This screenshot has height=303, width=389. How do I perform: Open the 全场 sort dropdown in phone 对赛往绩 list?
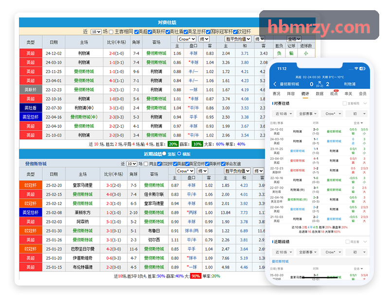click(x=358, y=123)
